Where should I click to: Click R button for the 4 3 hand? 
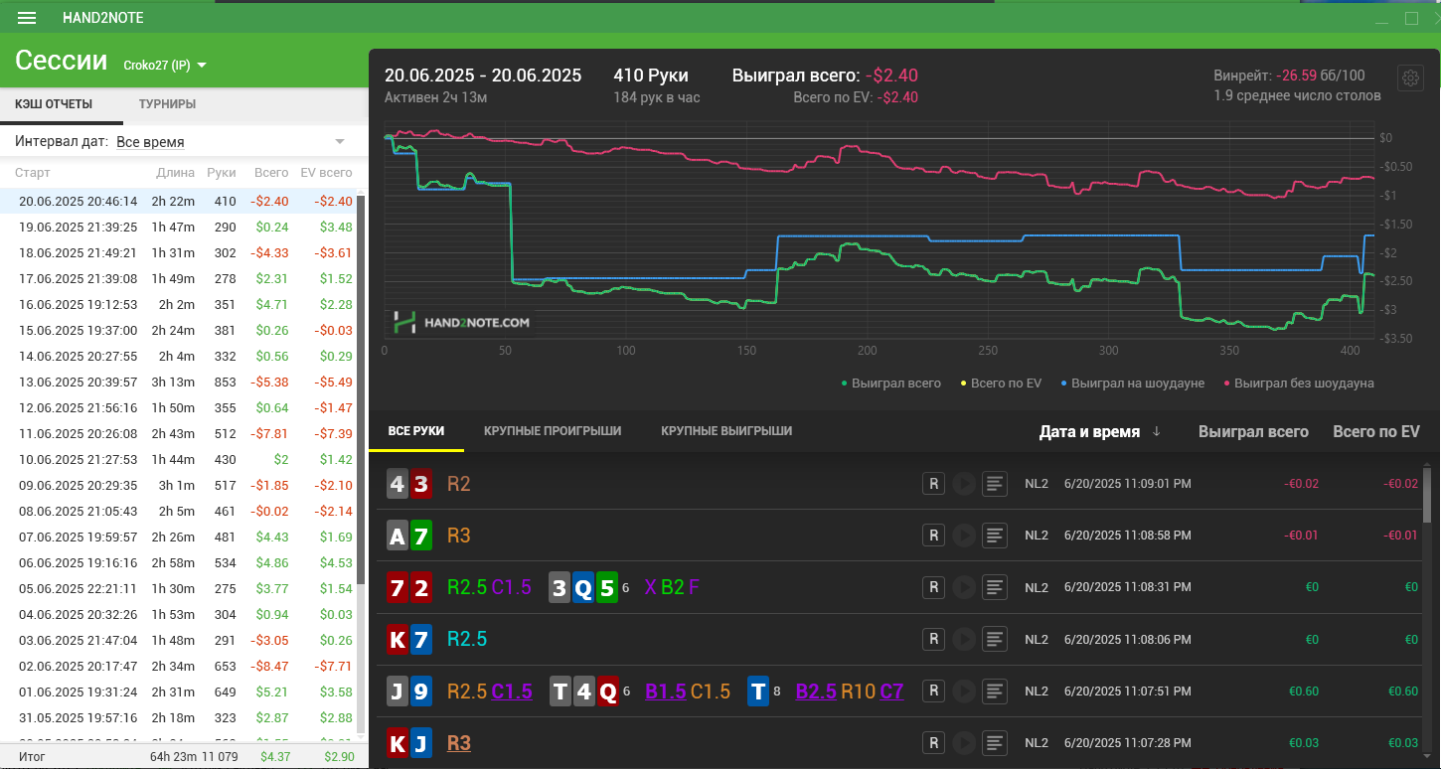pos(933,484)
